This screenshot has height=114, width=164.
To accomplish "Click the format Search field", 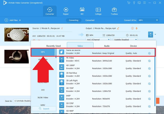I will tap(44, 109).
